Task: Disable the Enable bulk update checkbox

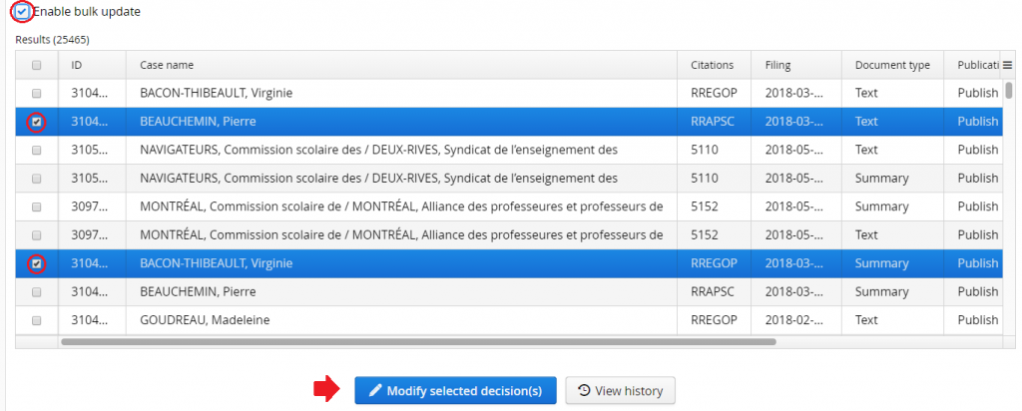Action: coord(22,12)
